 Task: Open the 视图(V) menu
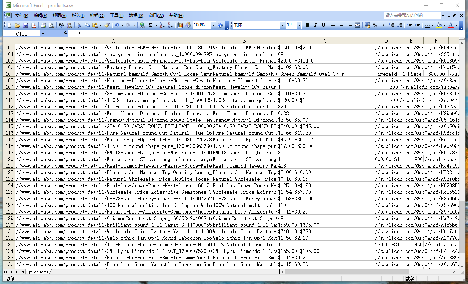click(59, 16)
